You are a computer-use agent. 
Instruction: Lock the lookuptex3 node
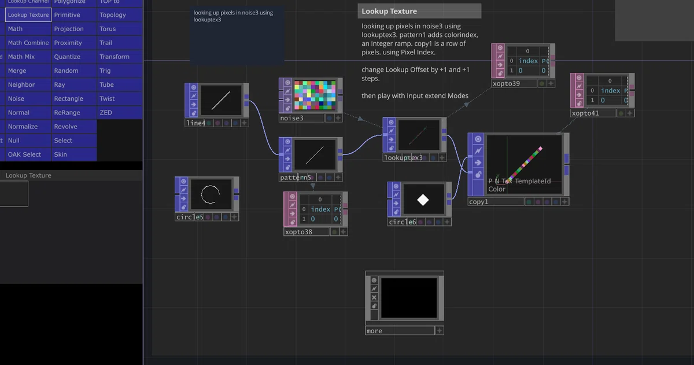[x=392, y=148]
